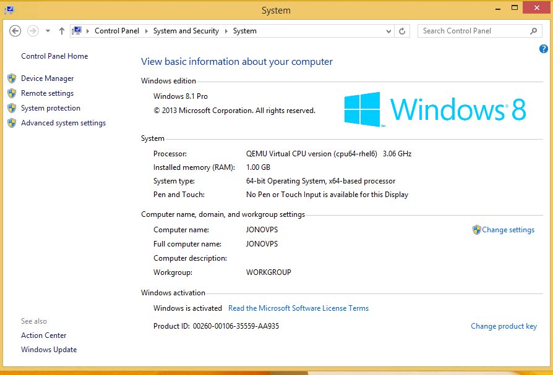553x375 pixels.
Task: Open Advanced system settings
Action: pos(64,123)
